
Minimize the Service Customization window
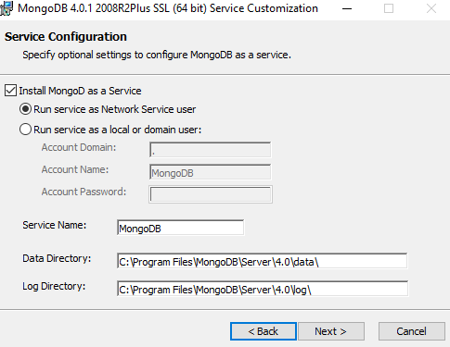tap(347, 8)
